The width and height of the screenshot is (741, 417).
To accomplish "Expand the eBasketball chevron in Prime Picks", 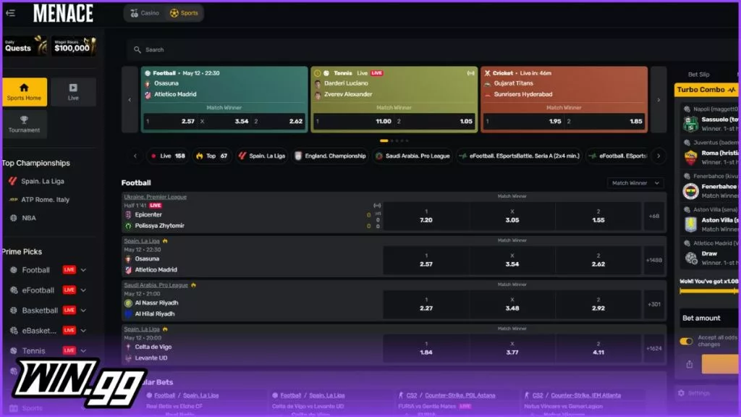I will pos(83,330).
